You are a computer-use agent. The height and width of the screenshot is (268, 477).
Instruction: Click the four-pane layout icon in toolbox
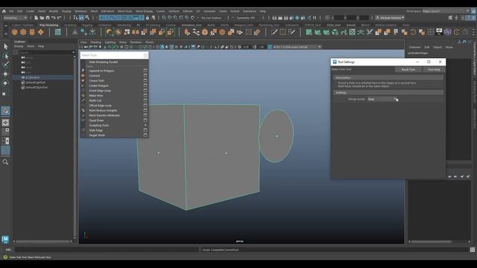tap(5, 132)
